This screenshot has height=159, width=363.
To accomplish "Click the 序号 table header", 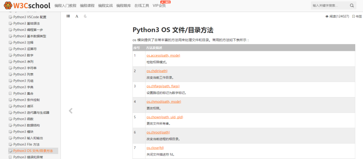I will click(136, 48).
